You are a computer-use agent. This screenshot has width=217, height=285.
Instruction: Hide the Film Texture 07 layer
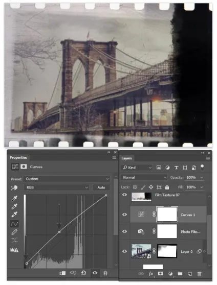click(125, 195)
